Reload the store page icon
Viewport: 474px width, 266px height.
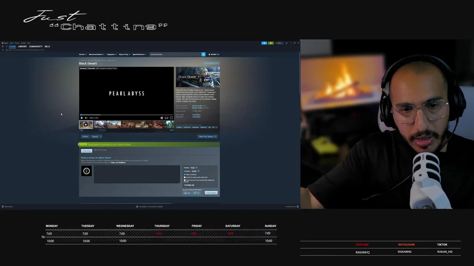click(x=3, y=50)
